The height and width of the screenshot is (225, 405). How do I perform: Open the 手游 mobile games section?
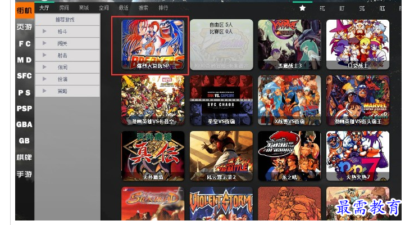(x=25, y=174)
